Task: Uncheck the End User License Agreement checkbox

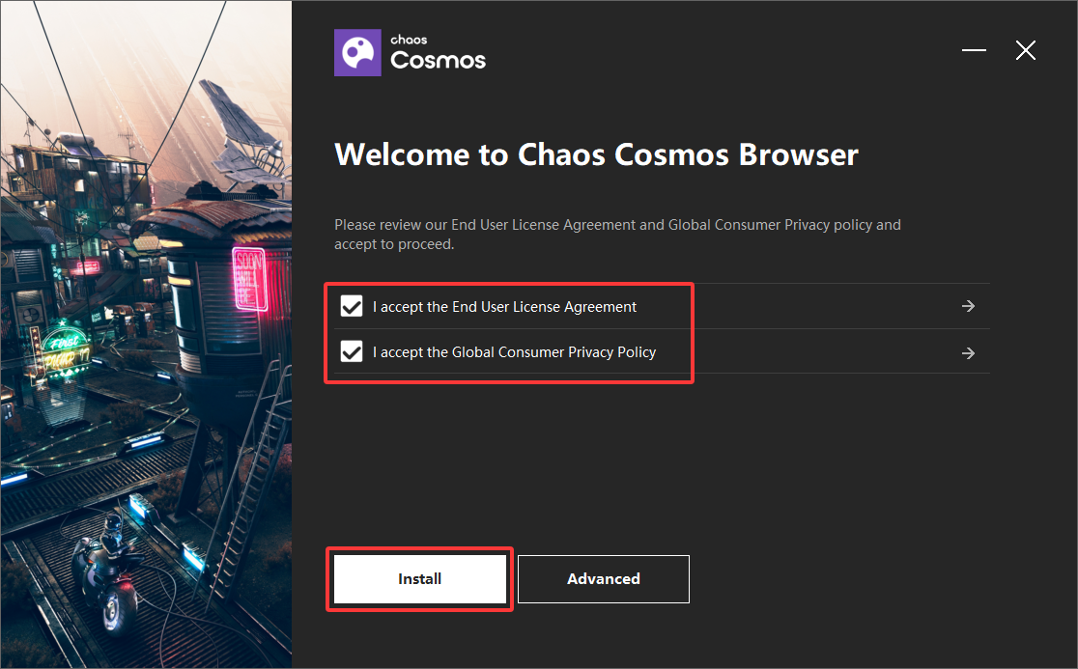Action: [x=352, y=306]
